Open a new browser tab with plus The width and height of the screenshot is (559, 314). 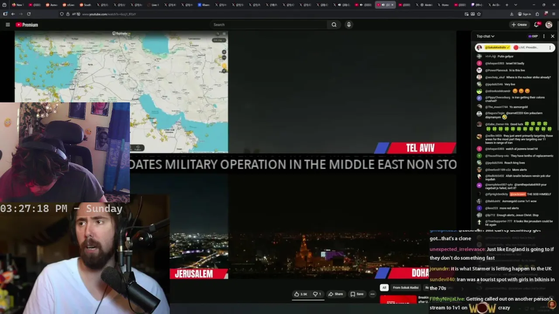click(507, 5)
